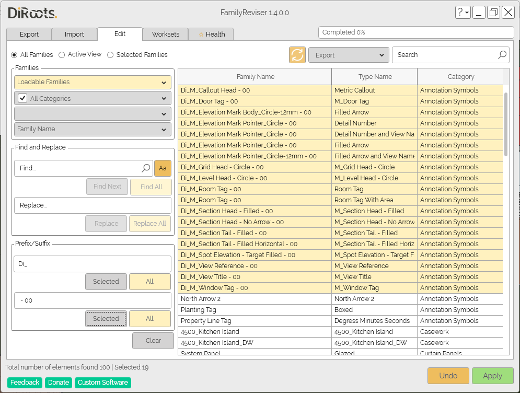
Task: Toggle the Aa match case button
Action: 163,168
